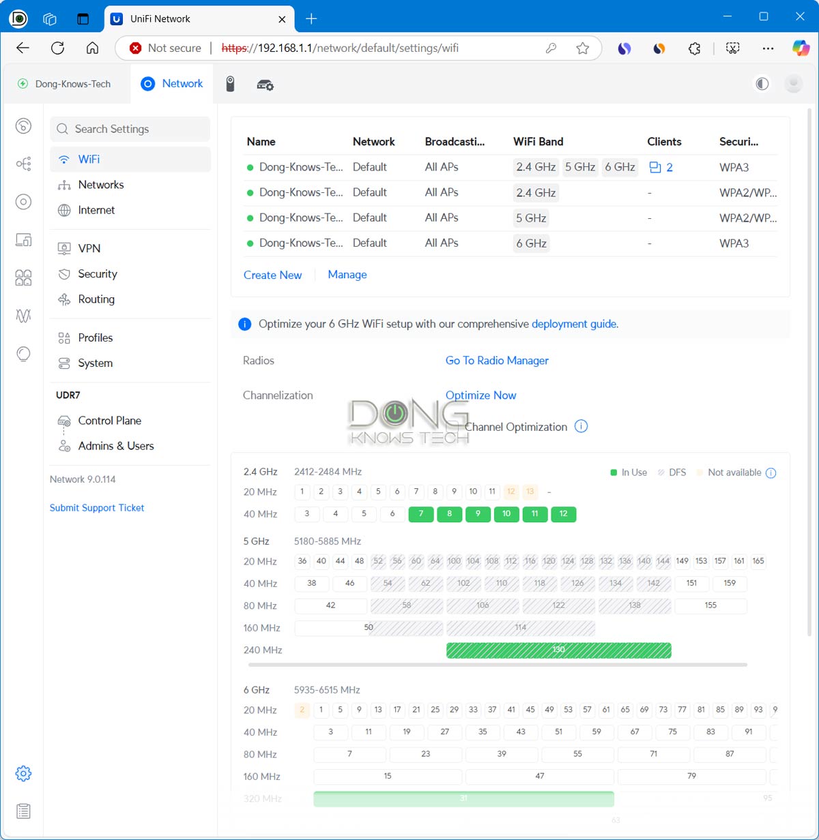819x840 pixels.
Task: Open the Topology view icon in sidebar
Action: 23,164
